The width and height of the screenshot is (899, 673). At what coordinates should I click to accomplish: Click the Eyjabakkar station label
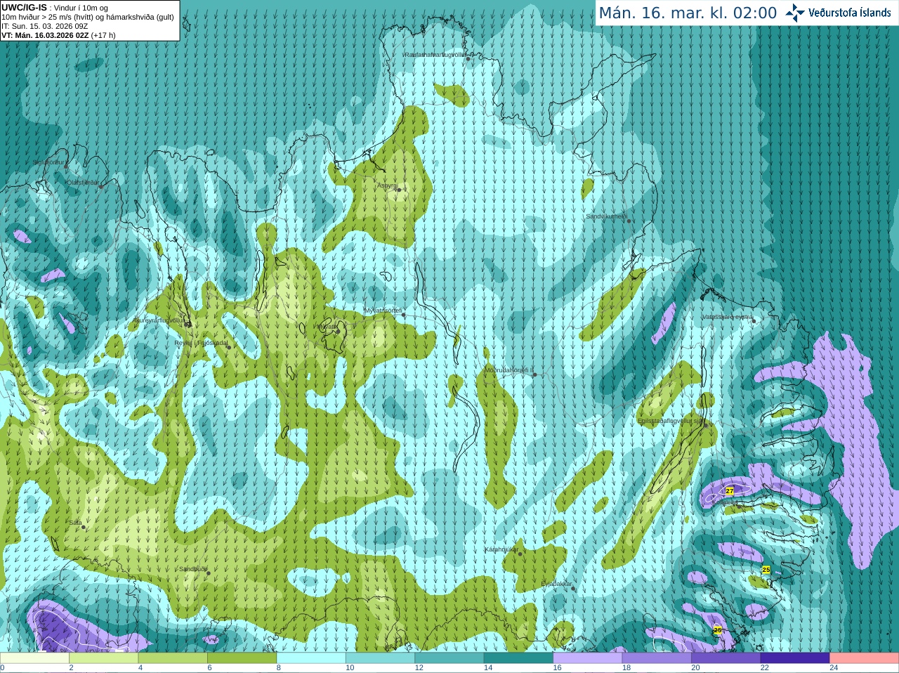click(x=557, y=584)
